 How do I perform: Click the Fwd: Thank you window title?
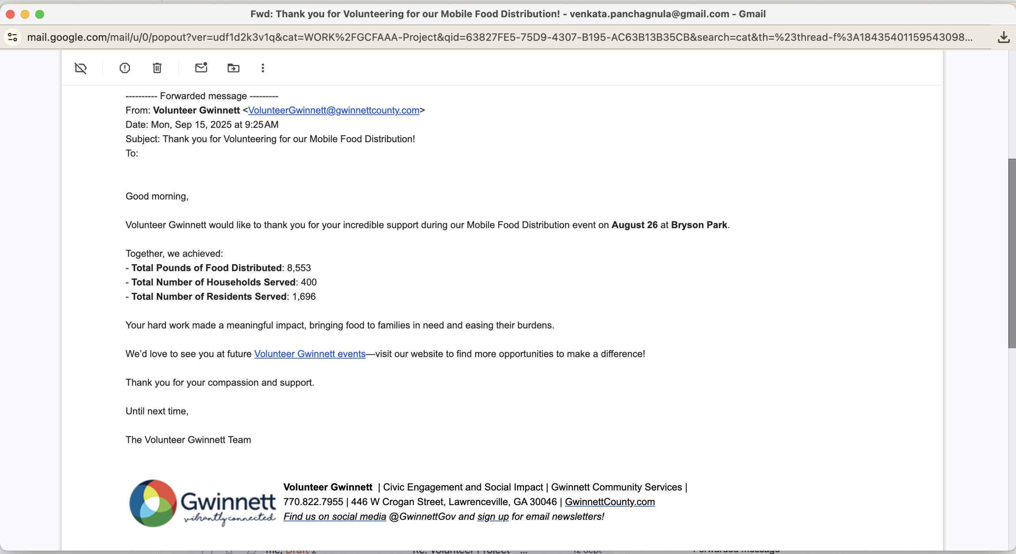point(508,14)
